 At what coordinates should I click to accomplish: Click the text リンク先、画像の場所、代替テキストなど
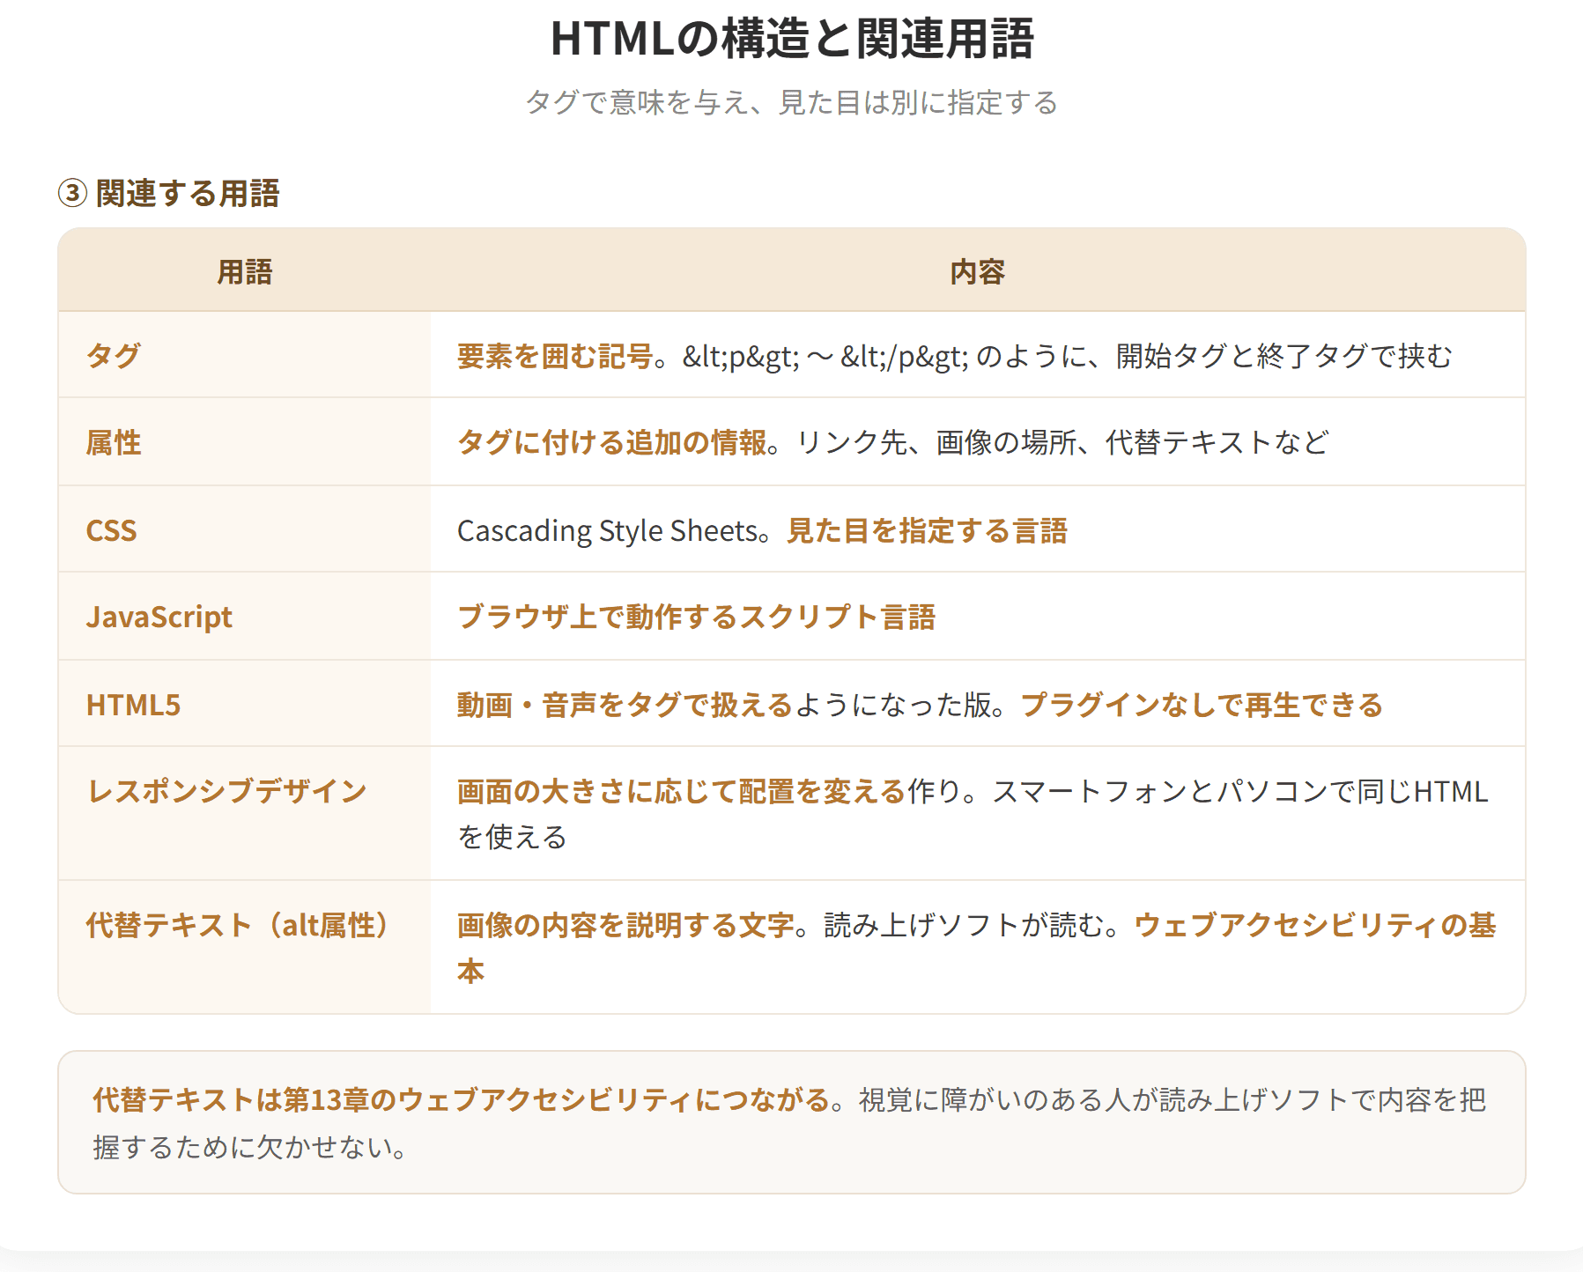pyautogui.click(x=1061, y=442)
